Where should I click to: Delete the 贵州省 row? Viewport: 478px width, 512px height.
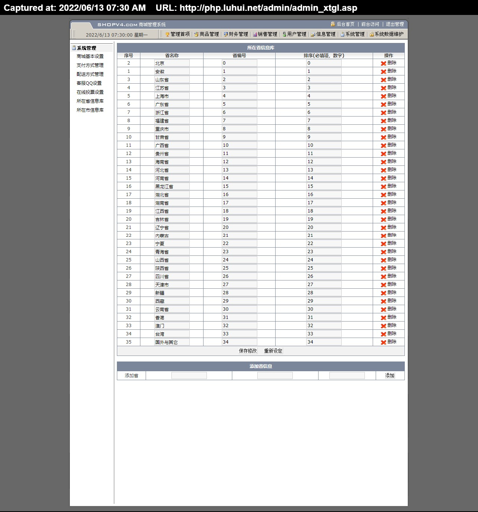tap(388, 153)
